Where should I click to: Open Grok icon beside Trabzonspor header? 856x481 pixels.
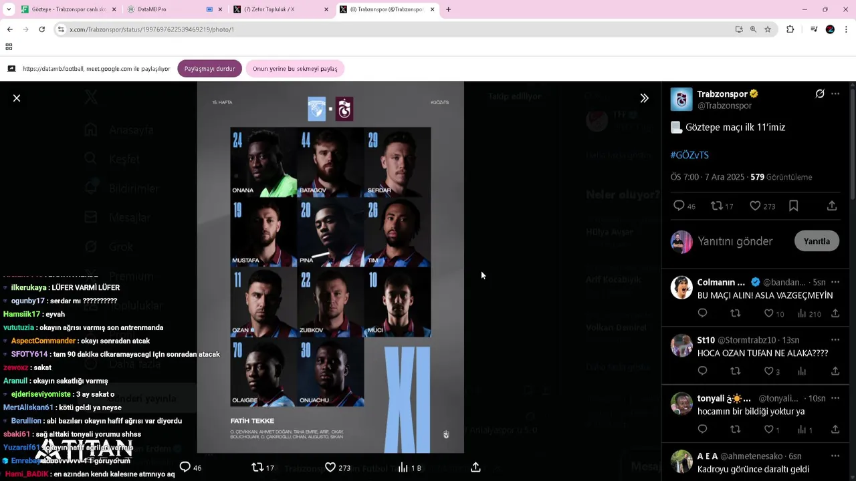tap(820, 94)
